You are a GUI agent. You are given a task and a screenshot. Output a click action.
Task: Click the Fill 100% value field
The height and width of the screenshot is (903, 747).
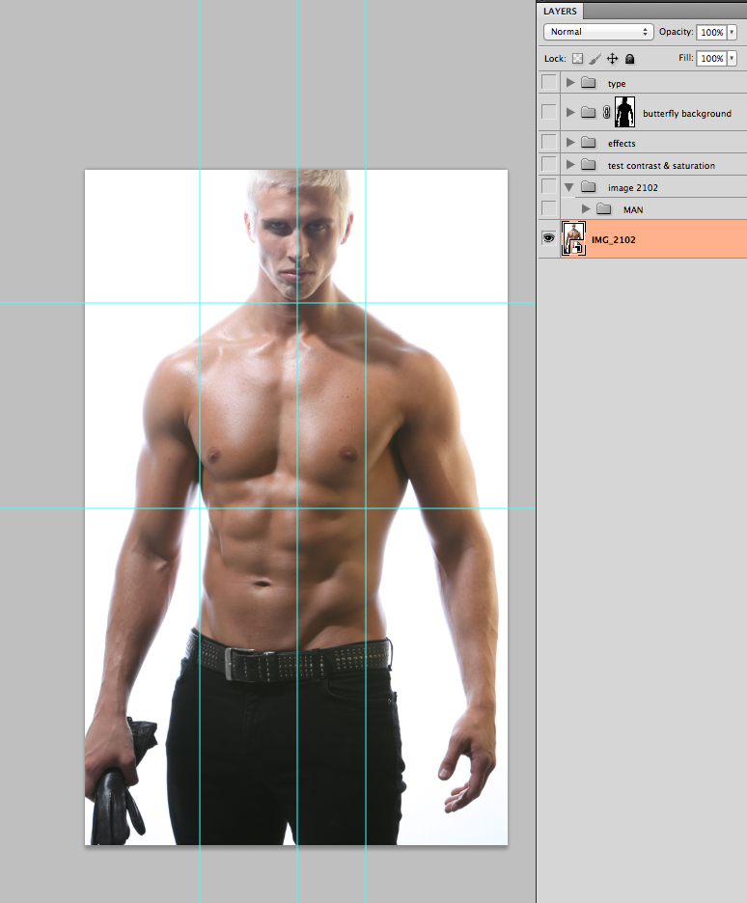pyautogui.click(x=712, y=58)
